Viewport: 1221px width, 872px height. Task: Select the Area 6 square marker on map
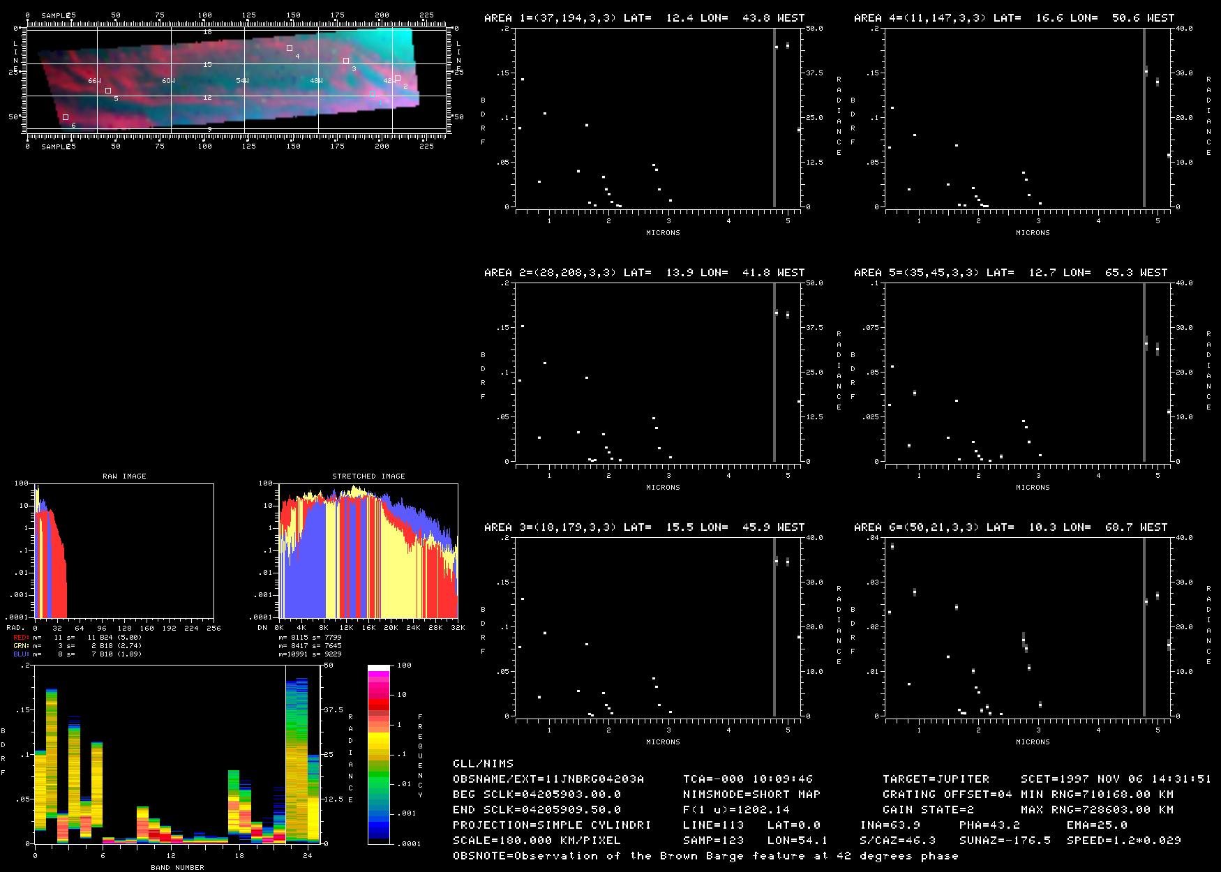tap(66, 117)
